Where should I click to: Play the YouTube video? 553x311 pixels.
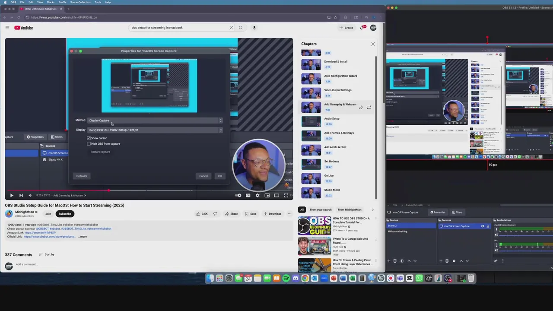click(x=12, y=195)
